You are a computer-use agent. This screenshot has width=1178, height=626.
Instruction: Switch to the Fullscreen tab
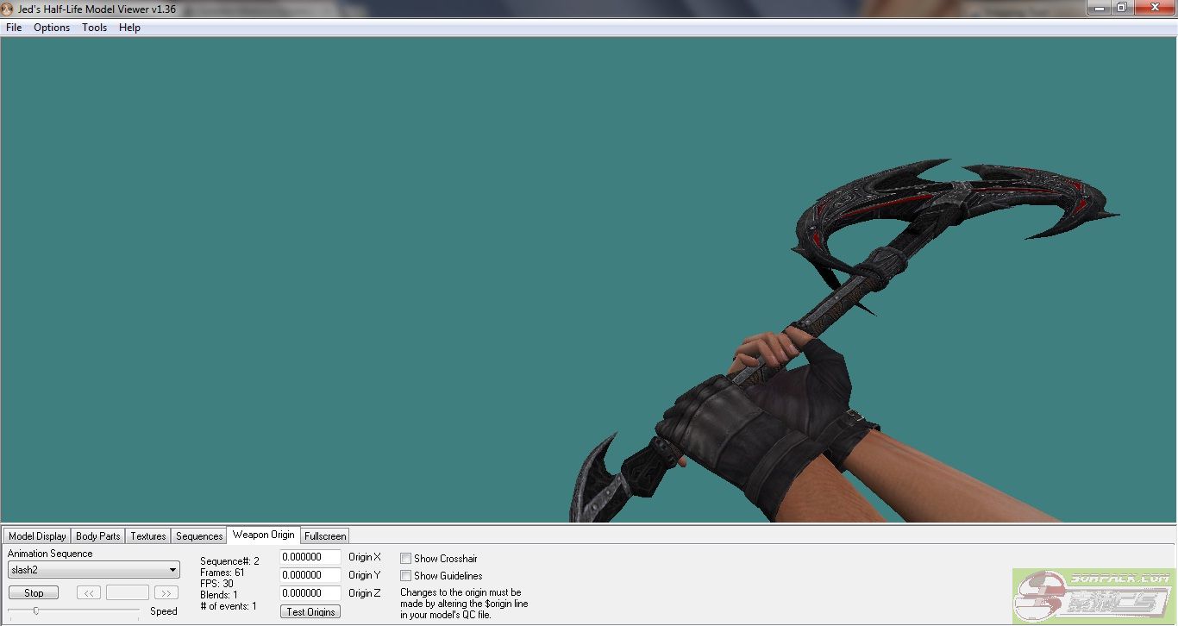[x=325, y=535]
